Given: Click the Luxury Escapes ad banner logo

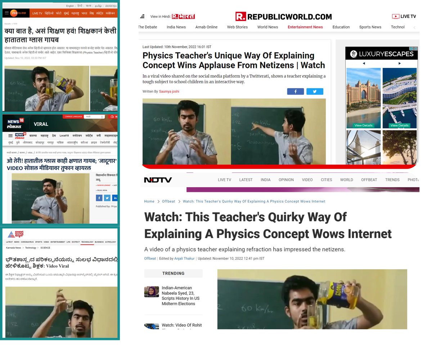Looking at the screenshot, I should click(x=382, y=54).
